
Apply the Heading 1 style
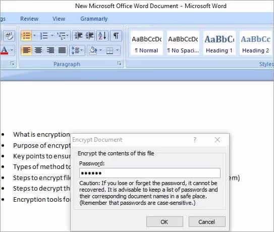pos(220,43)
